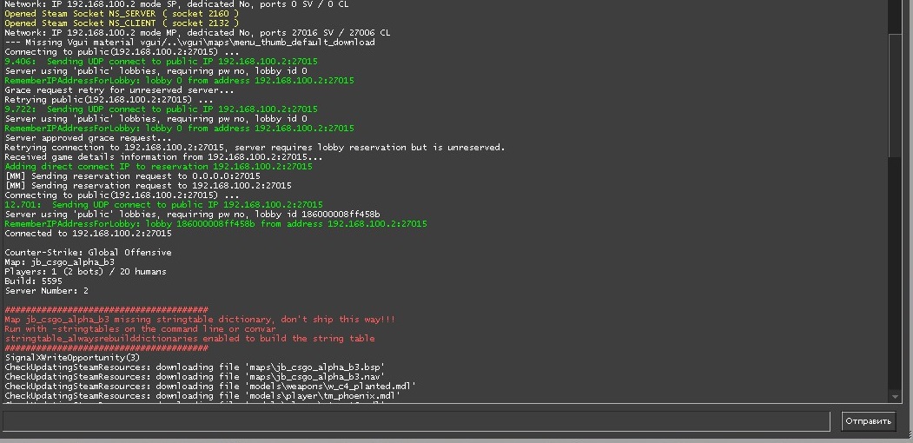This screenshot has width=913, height=443.
Task: Click download line for 'maps\jb_csgo_alpha_b3.nav'
Action: coord(195,377)
